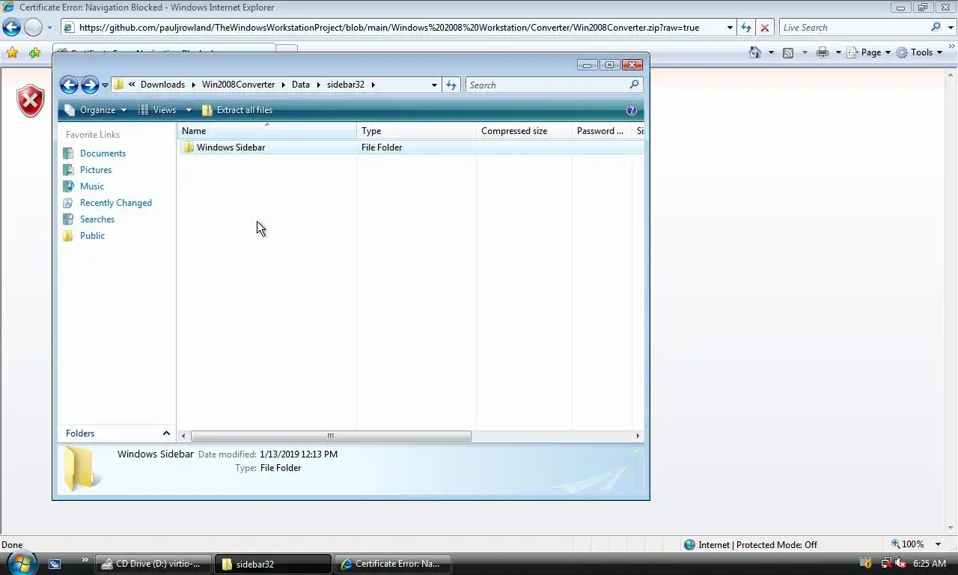
Task: Open Pictures in Favorite Links
Action: click(95, 170)
